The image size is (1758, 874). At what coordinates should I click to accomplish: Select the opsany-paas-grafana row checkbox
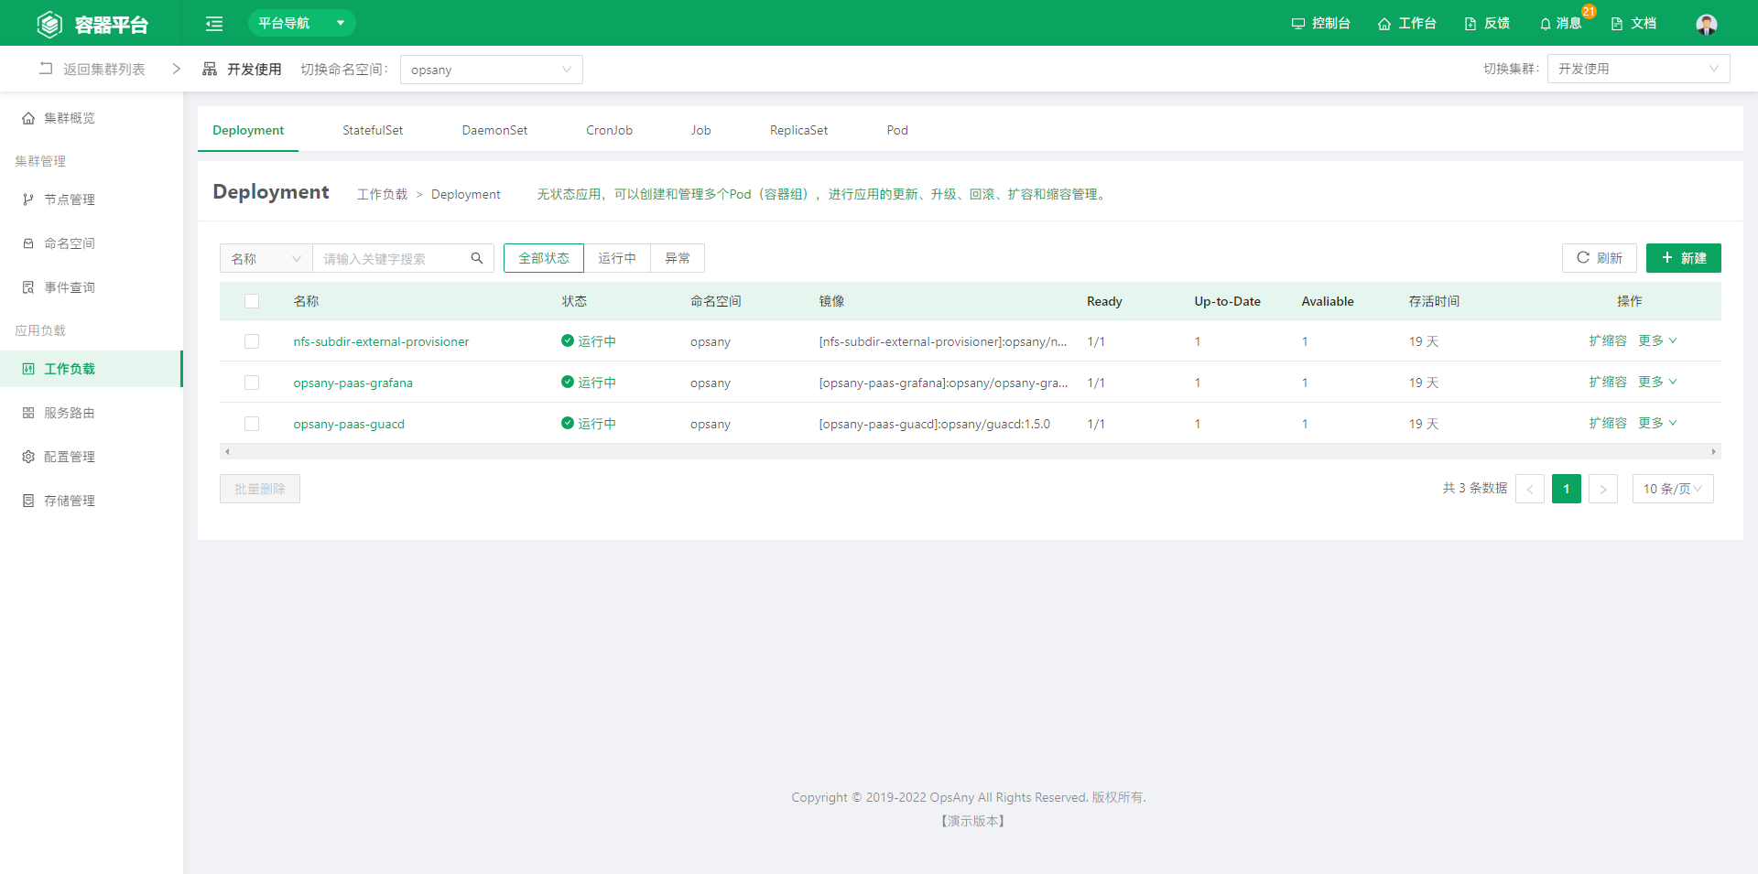[252, 383]
